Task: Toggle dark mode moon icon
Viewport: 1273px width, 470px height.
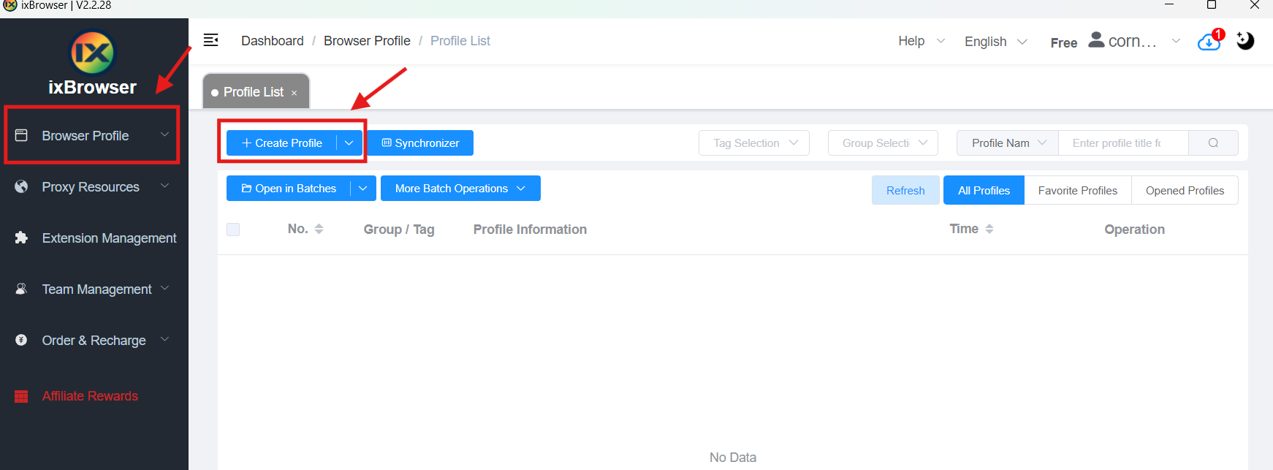Action: [1245, 41]
